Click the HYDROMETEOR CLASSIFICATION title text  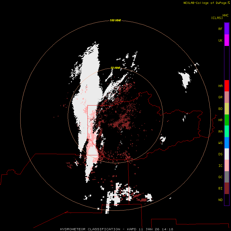(90, 229)
